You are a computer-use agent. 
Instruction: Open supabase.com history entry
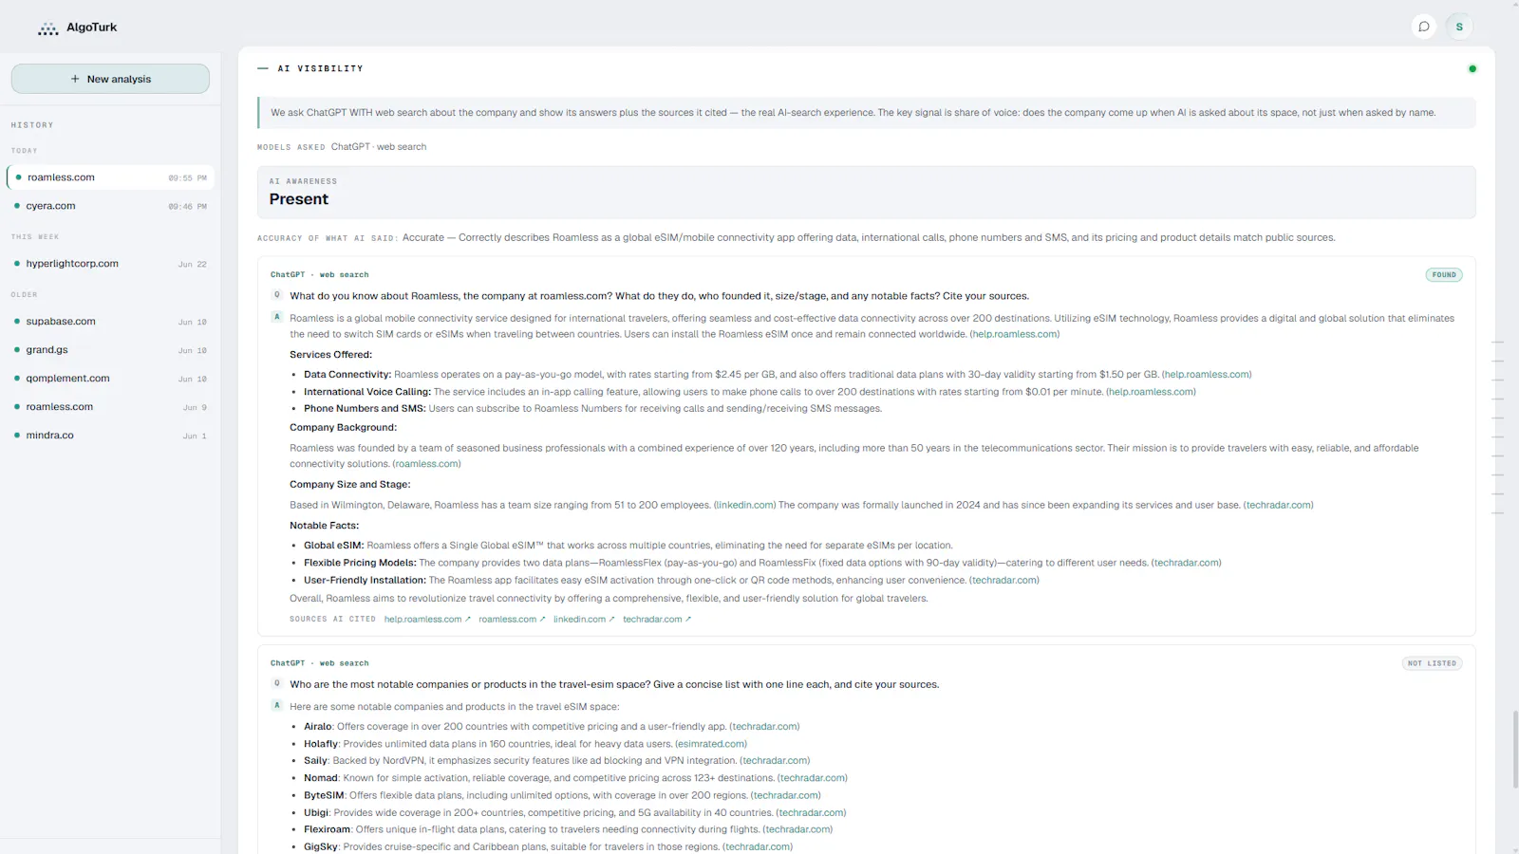click(x=110, y=322)
